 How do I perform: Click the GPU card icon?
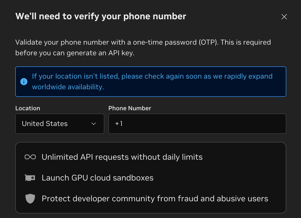point(30,178)
